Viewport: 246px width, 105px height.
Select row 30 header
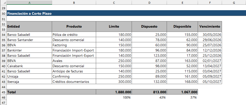pos(4,14)
